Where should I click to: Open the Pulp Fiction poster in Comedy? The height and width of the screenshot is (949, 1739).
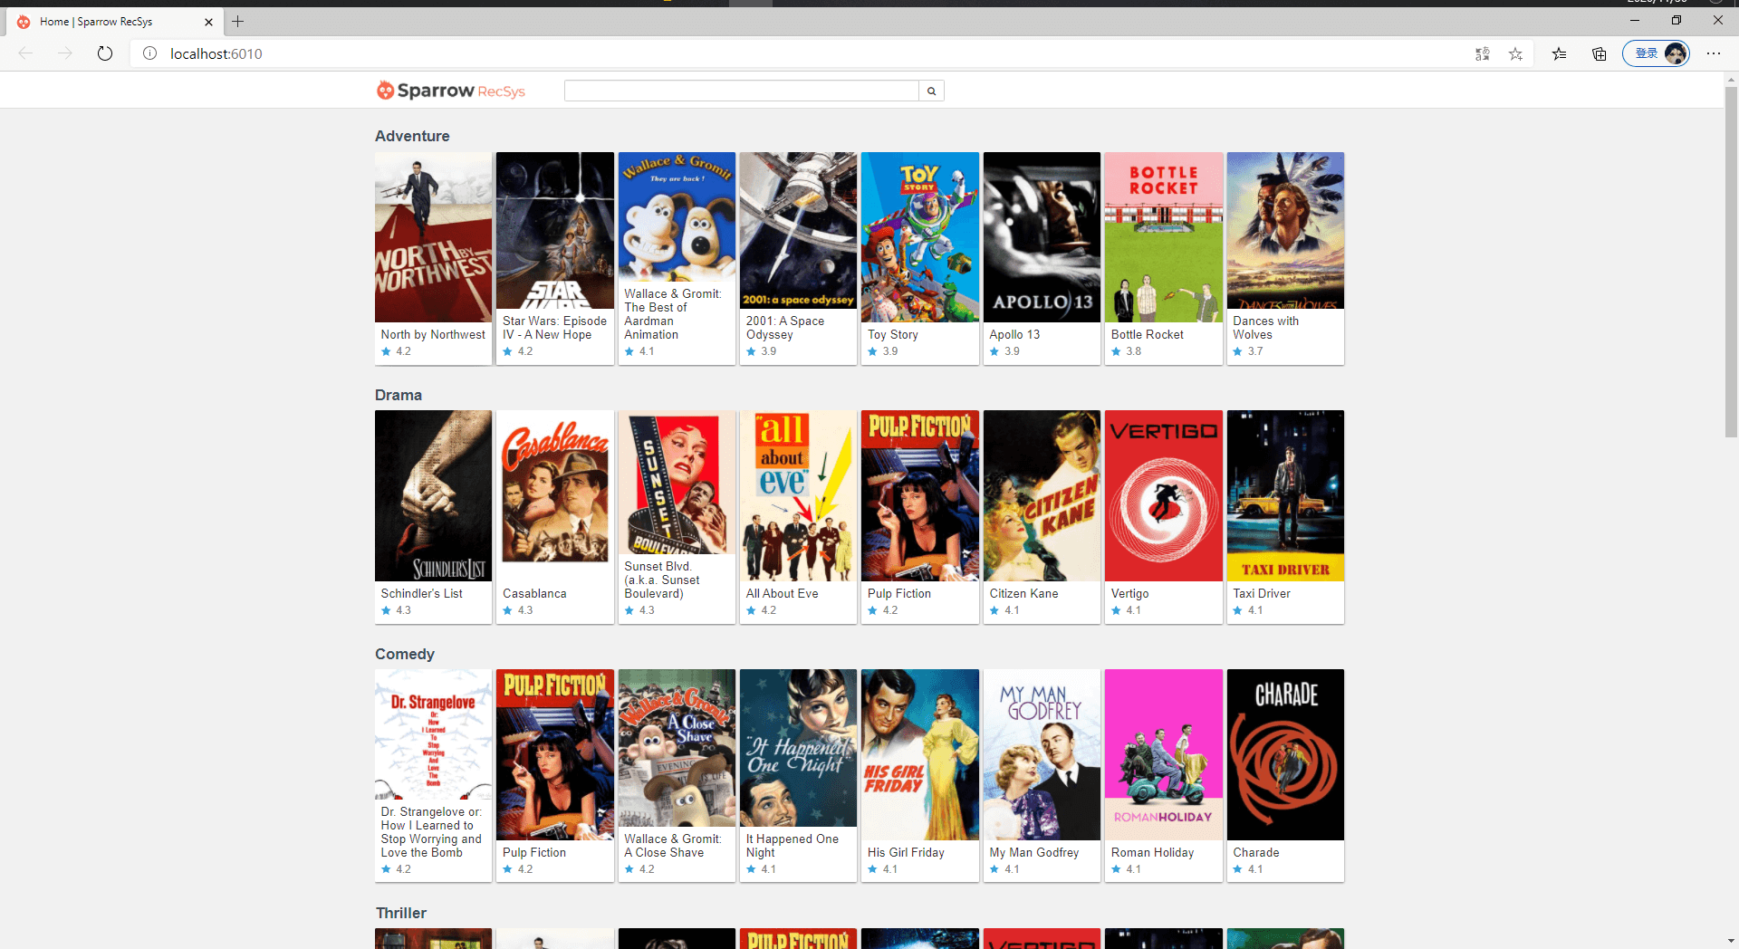[x=555, y=754]
